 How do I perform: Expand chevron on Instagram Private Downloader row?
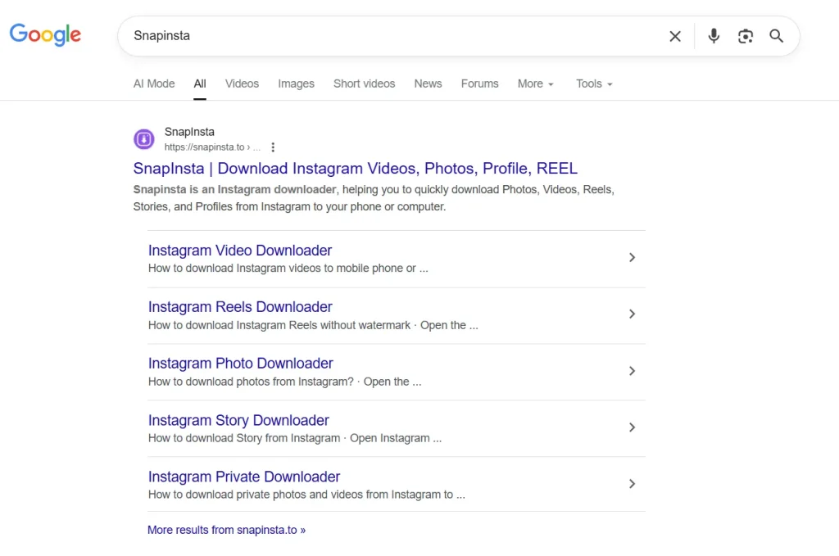632,484
